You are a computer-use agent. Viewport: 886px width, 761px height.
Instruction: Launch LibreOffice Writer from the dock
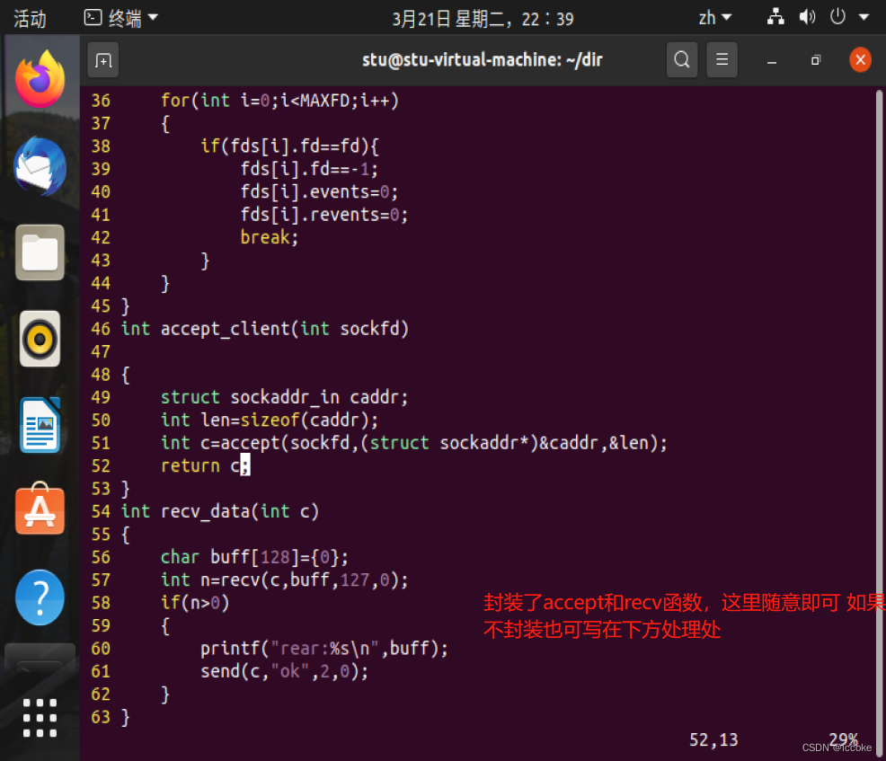pos(40,425)
